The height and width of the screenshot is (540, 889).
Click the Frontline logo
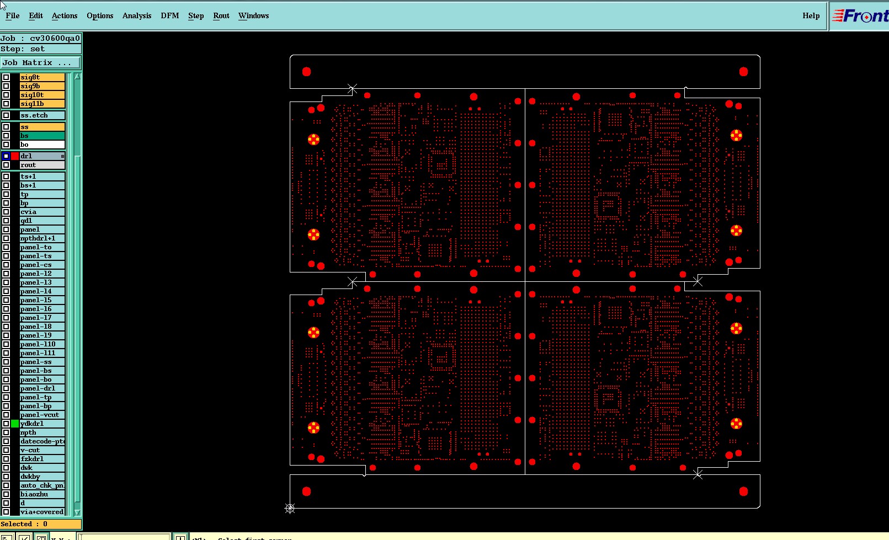coord(860,16)
